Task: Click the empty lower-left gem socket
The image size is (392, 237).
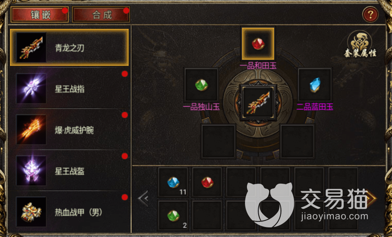Action: pos(218,141)
